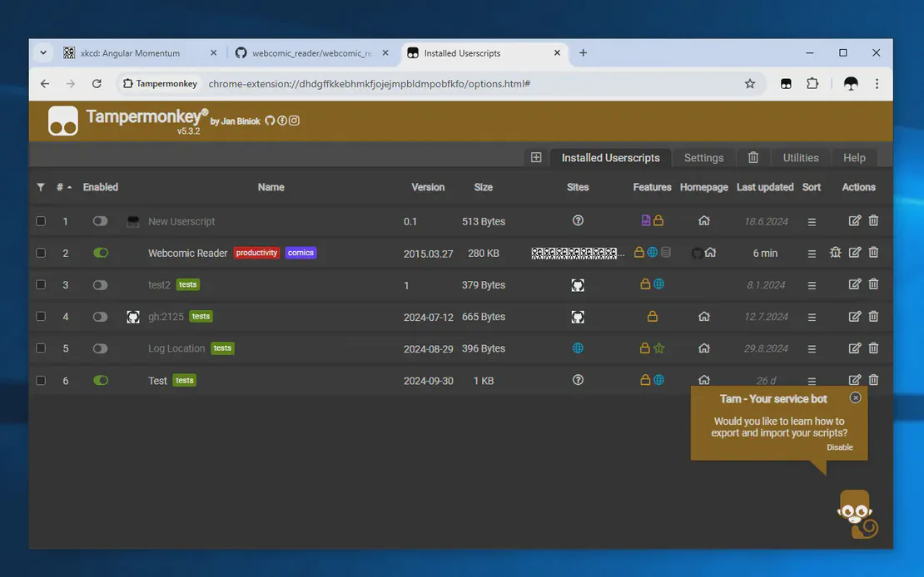Enable the test2 script toggle
Screen dimensions: 924x577
point(101,285)
